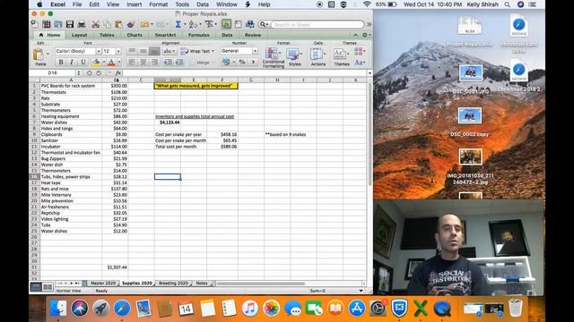Click the Increase Indent icon
The image size is (574, 322).
point(179,62)
